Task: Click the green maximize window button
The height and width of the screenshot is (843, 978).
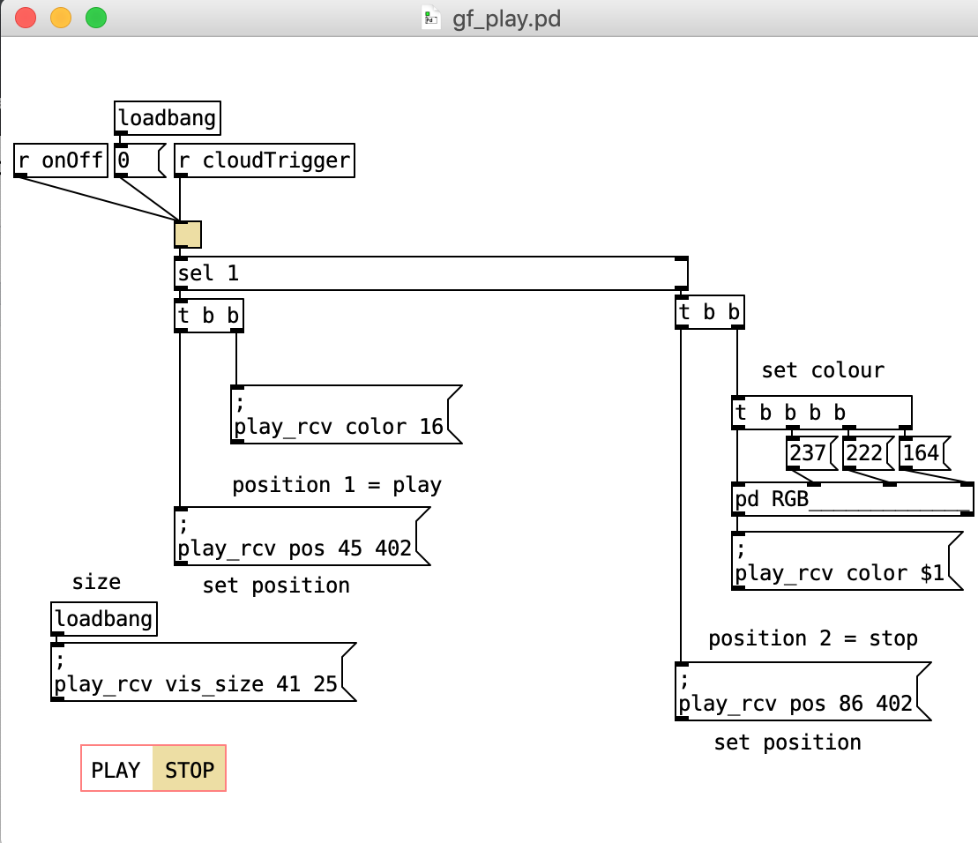Action: pos(95,18)
